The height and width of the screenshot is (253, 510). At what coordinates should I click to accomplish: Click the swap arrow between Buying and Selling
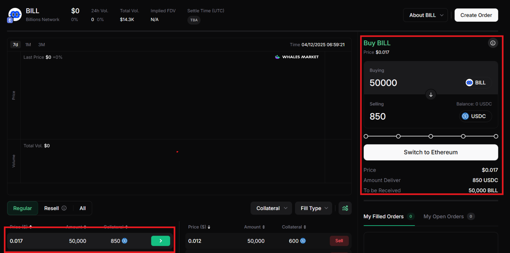point(430,95)
